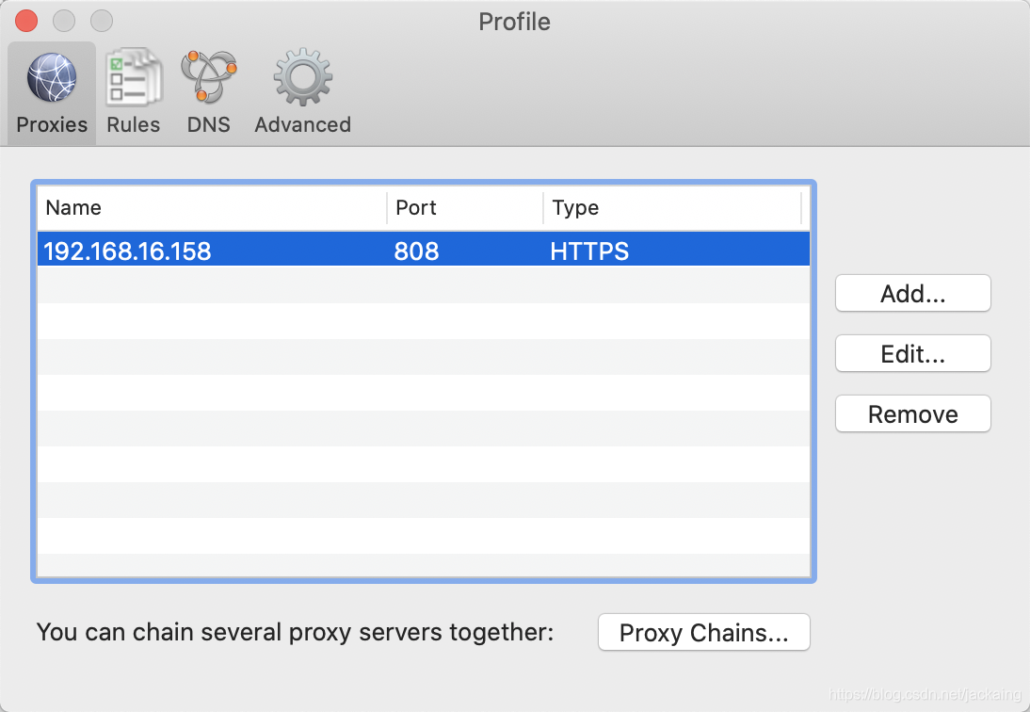Click the Remove button

(x=913, y=413)
